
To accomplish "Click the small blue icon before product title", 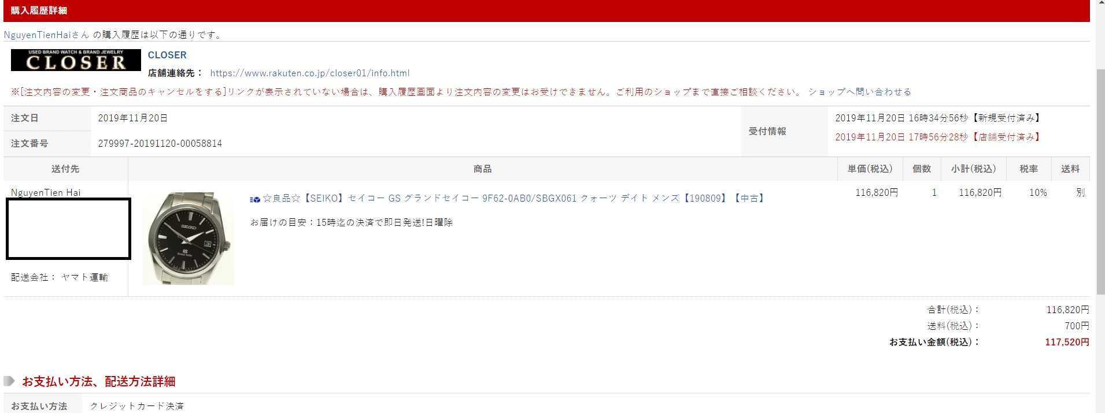I will (x=255, y=199).
